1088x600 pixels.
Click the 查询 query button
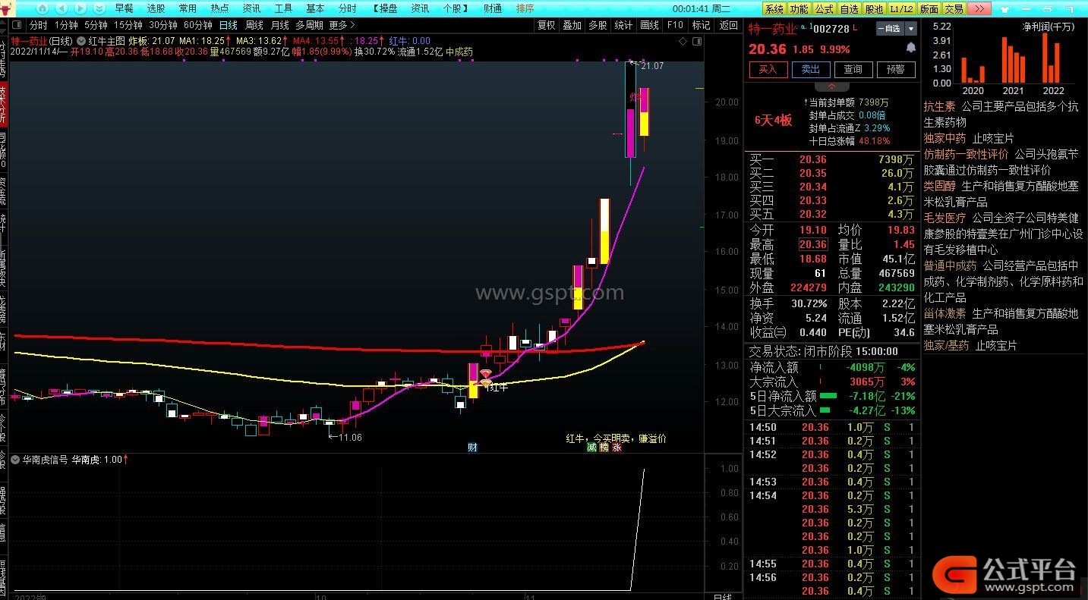tap(853, 69)
